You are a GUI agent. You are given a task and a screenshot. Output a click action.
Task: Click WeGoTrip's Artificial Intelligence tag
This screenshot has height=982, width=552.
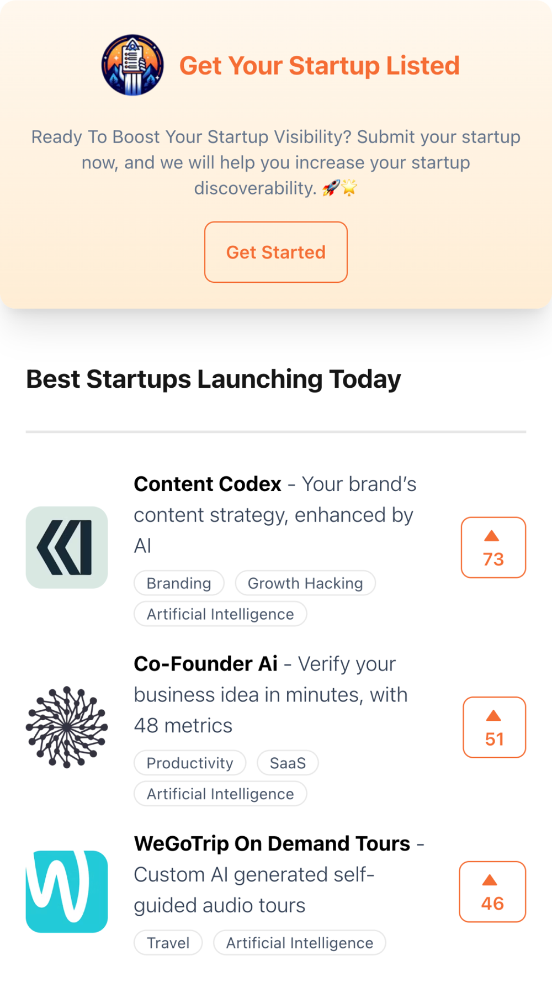[299, 943]
